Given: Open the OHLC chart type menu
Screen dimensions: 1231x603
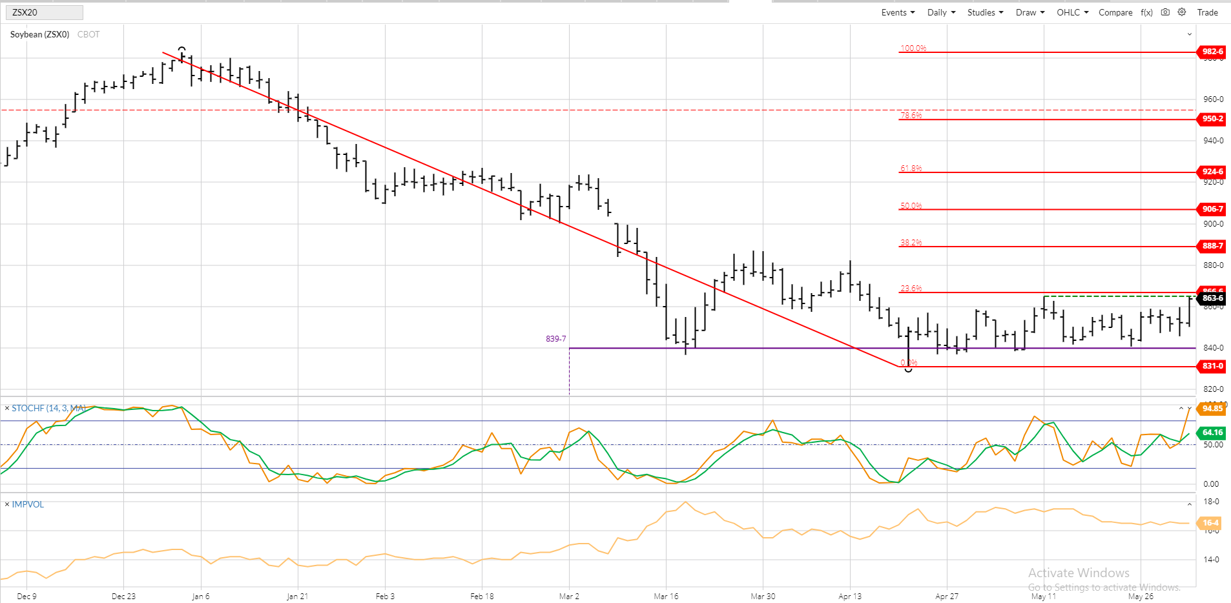Looking at the screenshot, I should click(1072, 12).
